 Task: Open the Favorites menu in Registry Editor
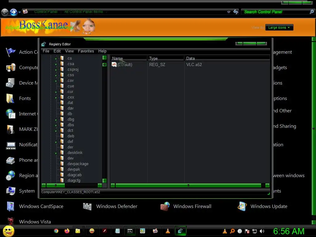(x=86, y=51)
